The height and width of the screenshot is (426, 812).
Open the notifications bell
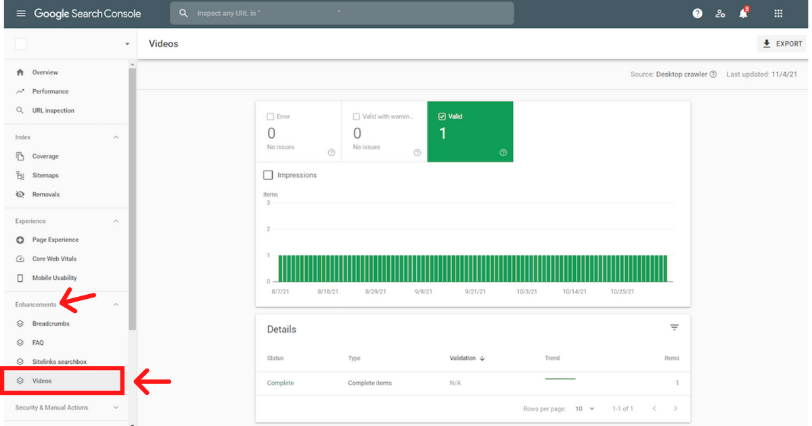743,13
